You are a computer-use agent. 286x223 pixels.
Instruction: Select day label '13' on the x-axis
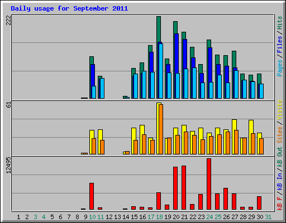tap(117, 217)
